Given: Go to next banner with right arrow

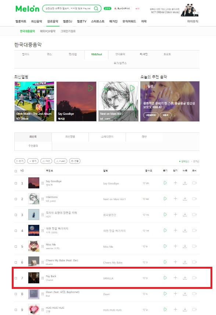Looking at the screenshot, I should (x=198, y=13).
